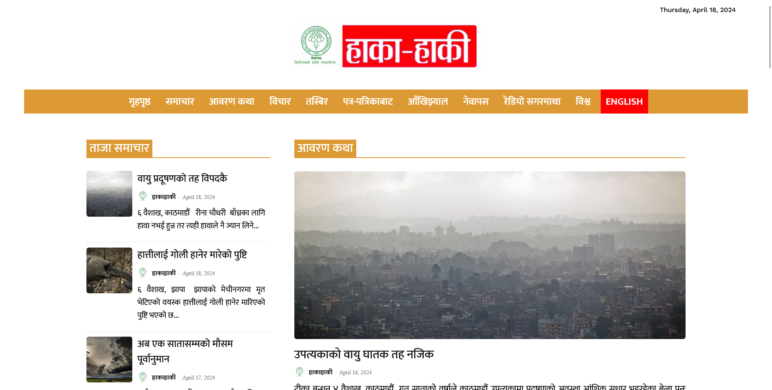The image size is (772, 390).
Task: Open the समाचार menu item
Action: click(180, 102)
